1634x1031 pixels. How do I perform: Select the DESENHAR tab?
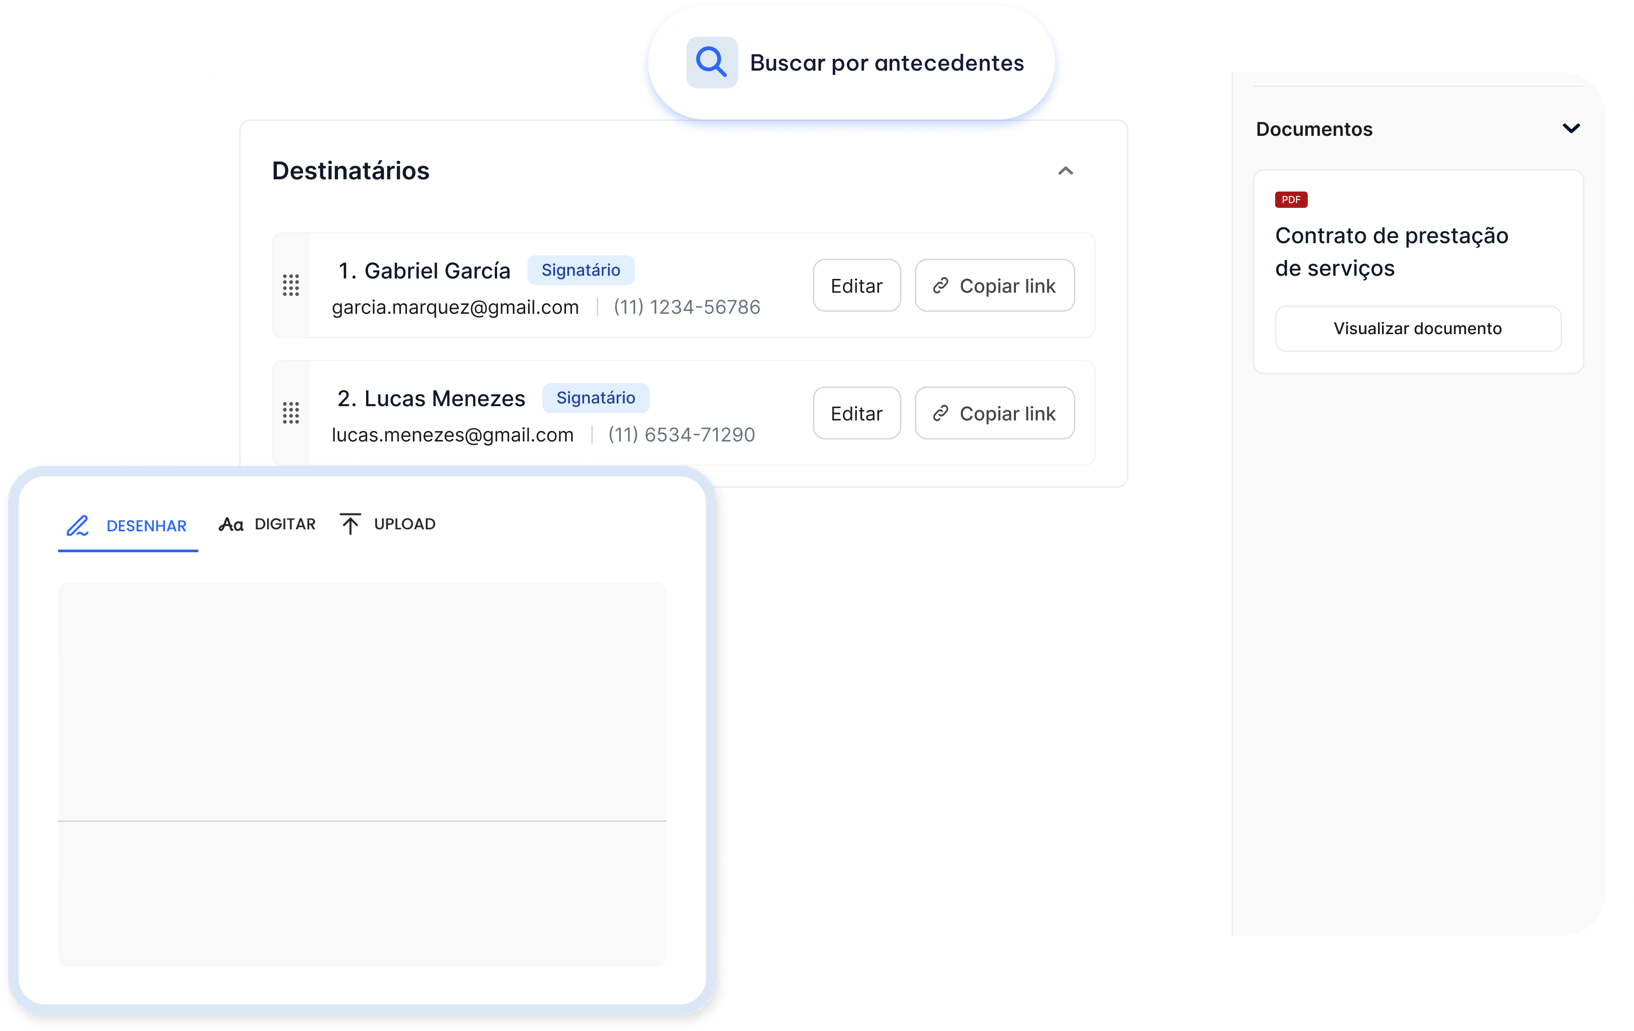point(146,526)
